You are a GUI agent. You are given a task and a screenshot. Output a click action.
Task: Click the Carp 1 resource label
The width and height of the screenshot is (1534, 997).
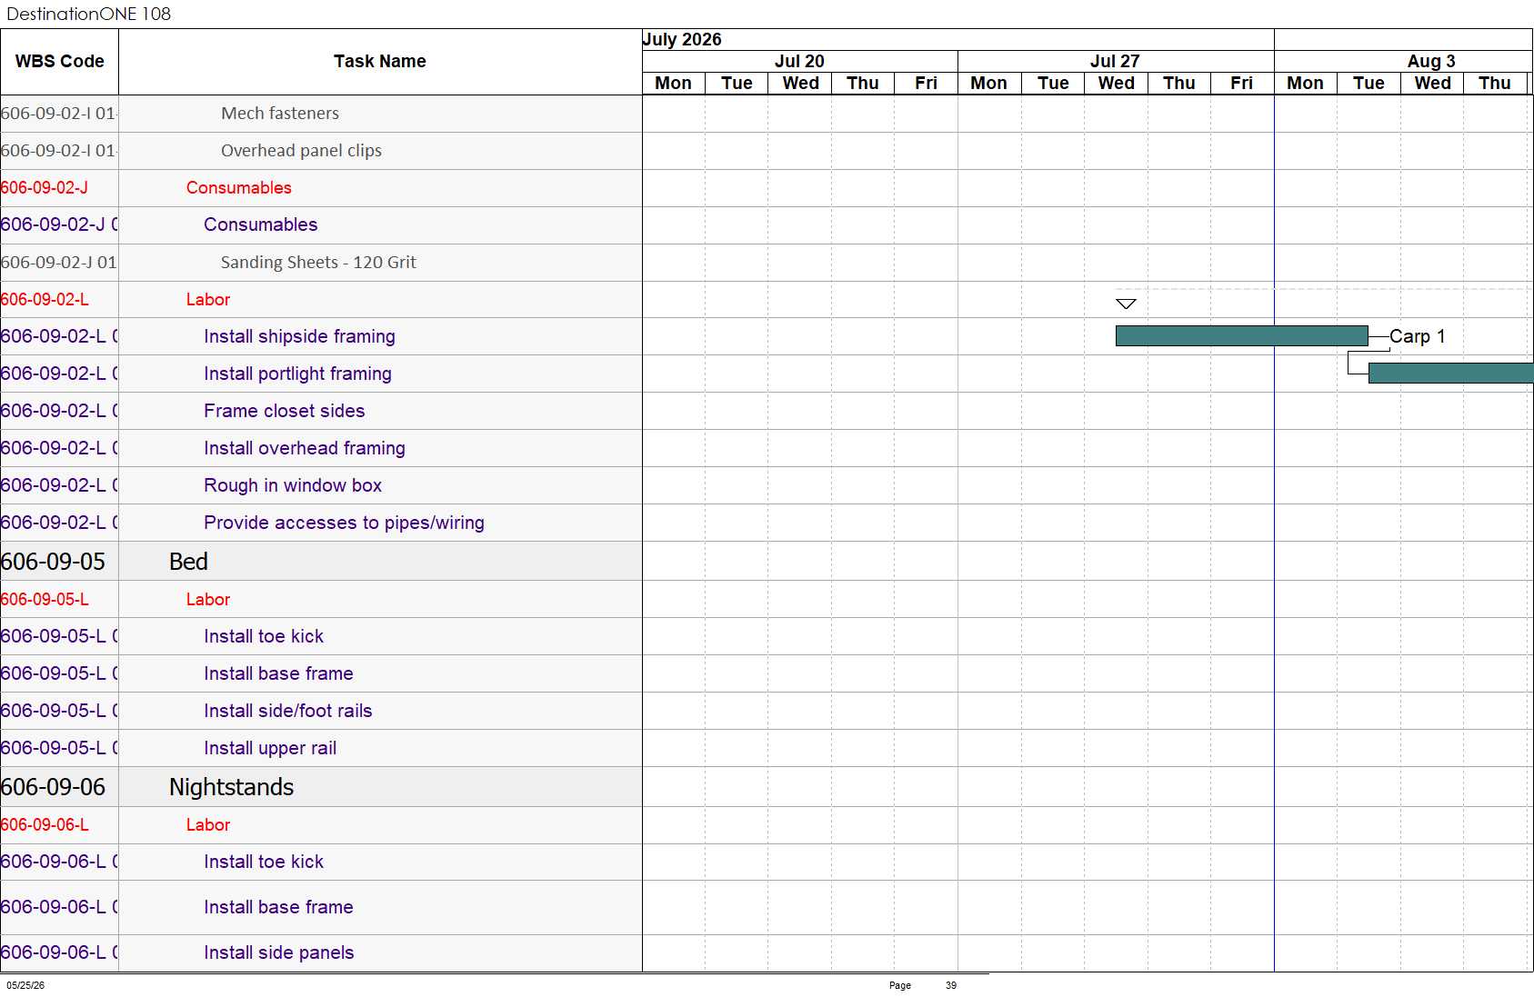tap(1417, 336)
